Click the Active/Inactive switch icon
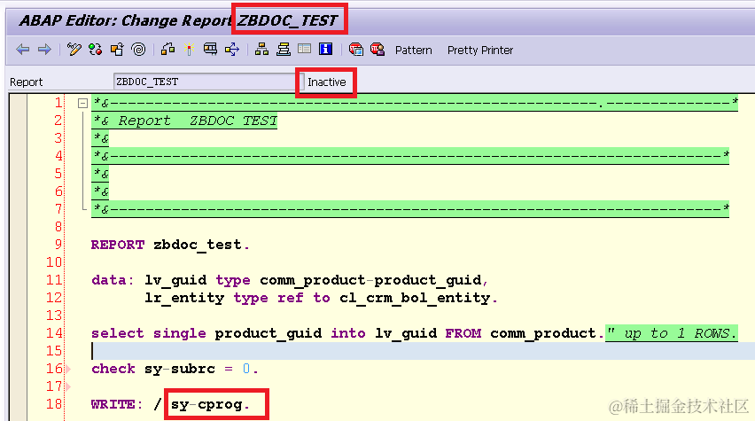Screen dimensions: 755x421 [x=96, y=49]
